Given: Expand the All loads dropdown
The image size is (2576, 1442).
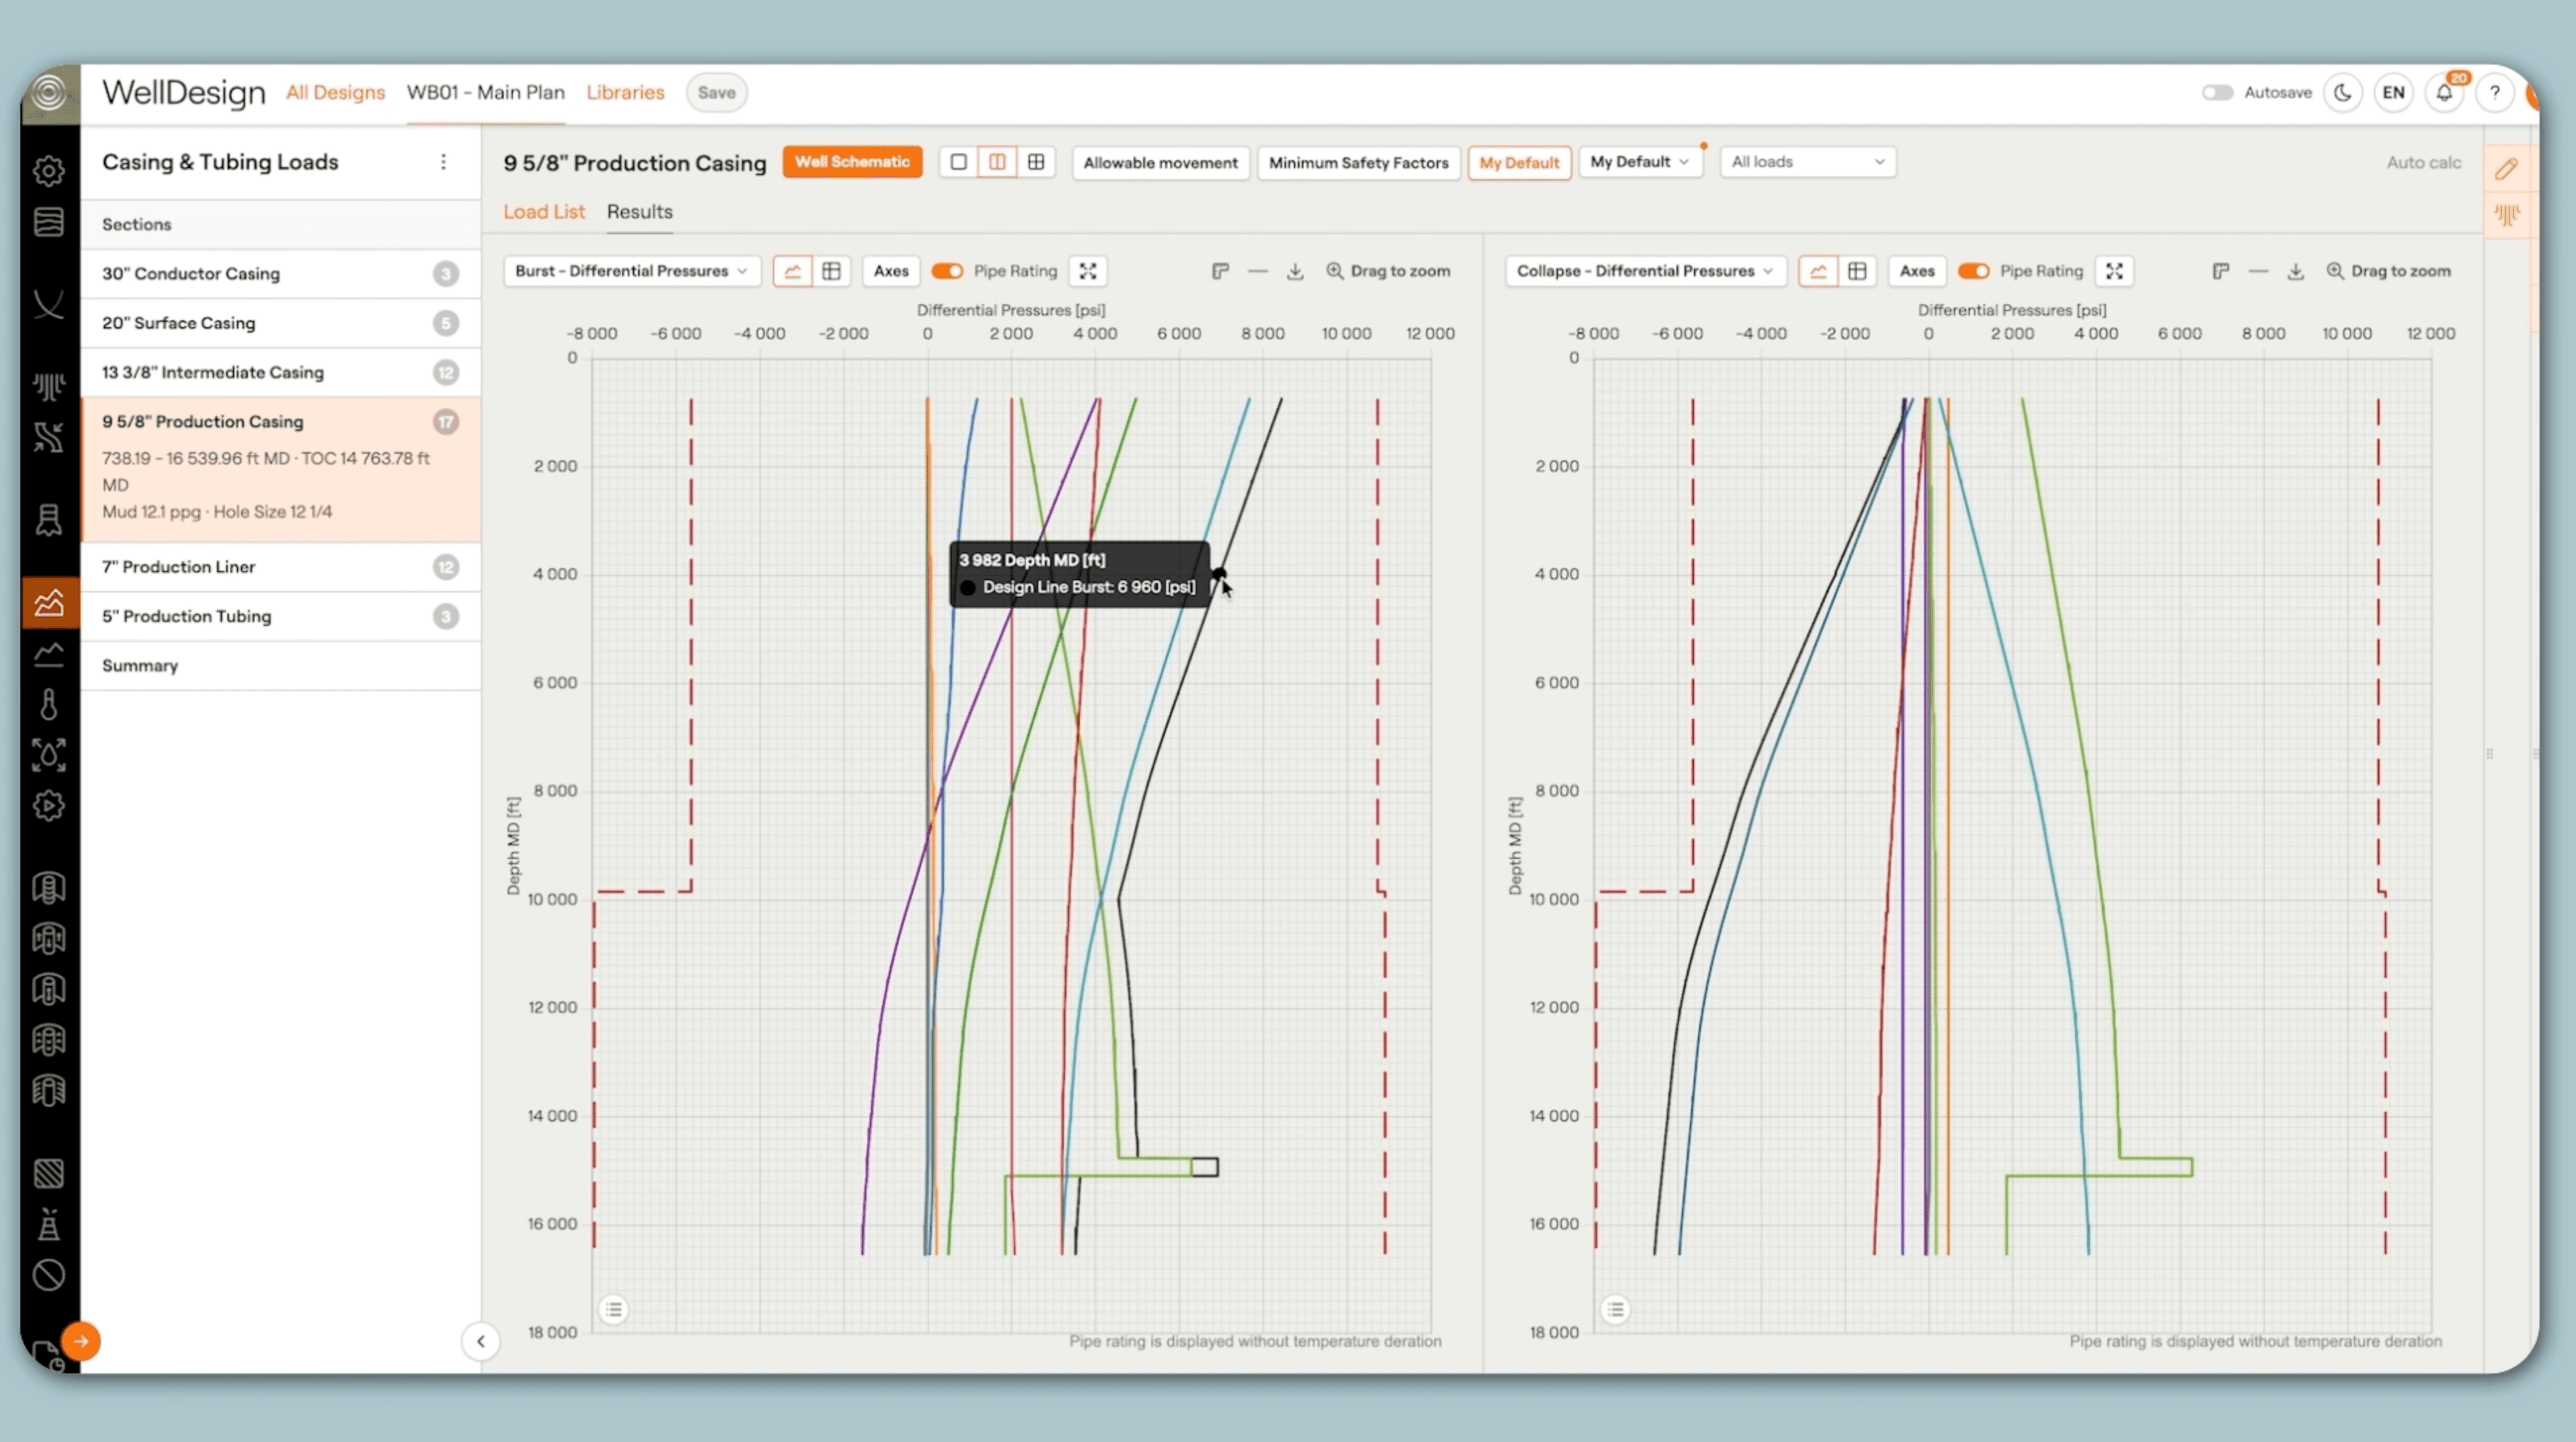Looking at the screenshot, I should 1806,162.
